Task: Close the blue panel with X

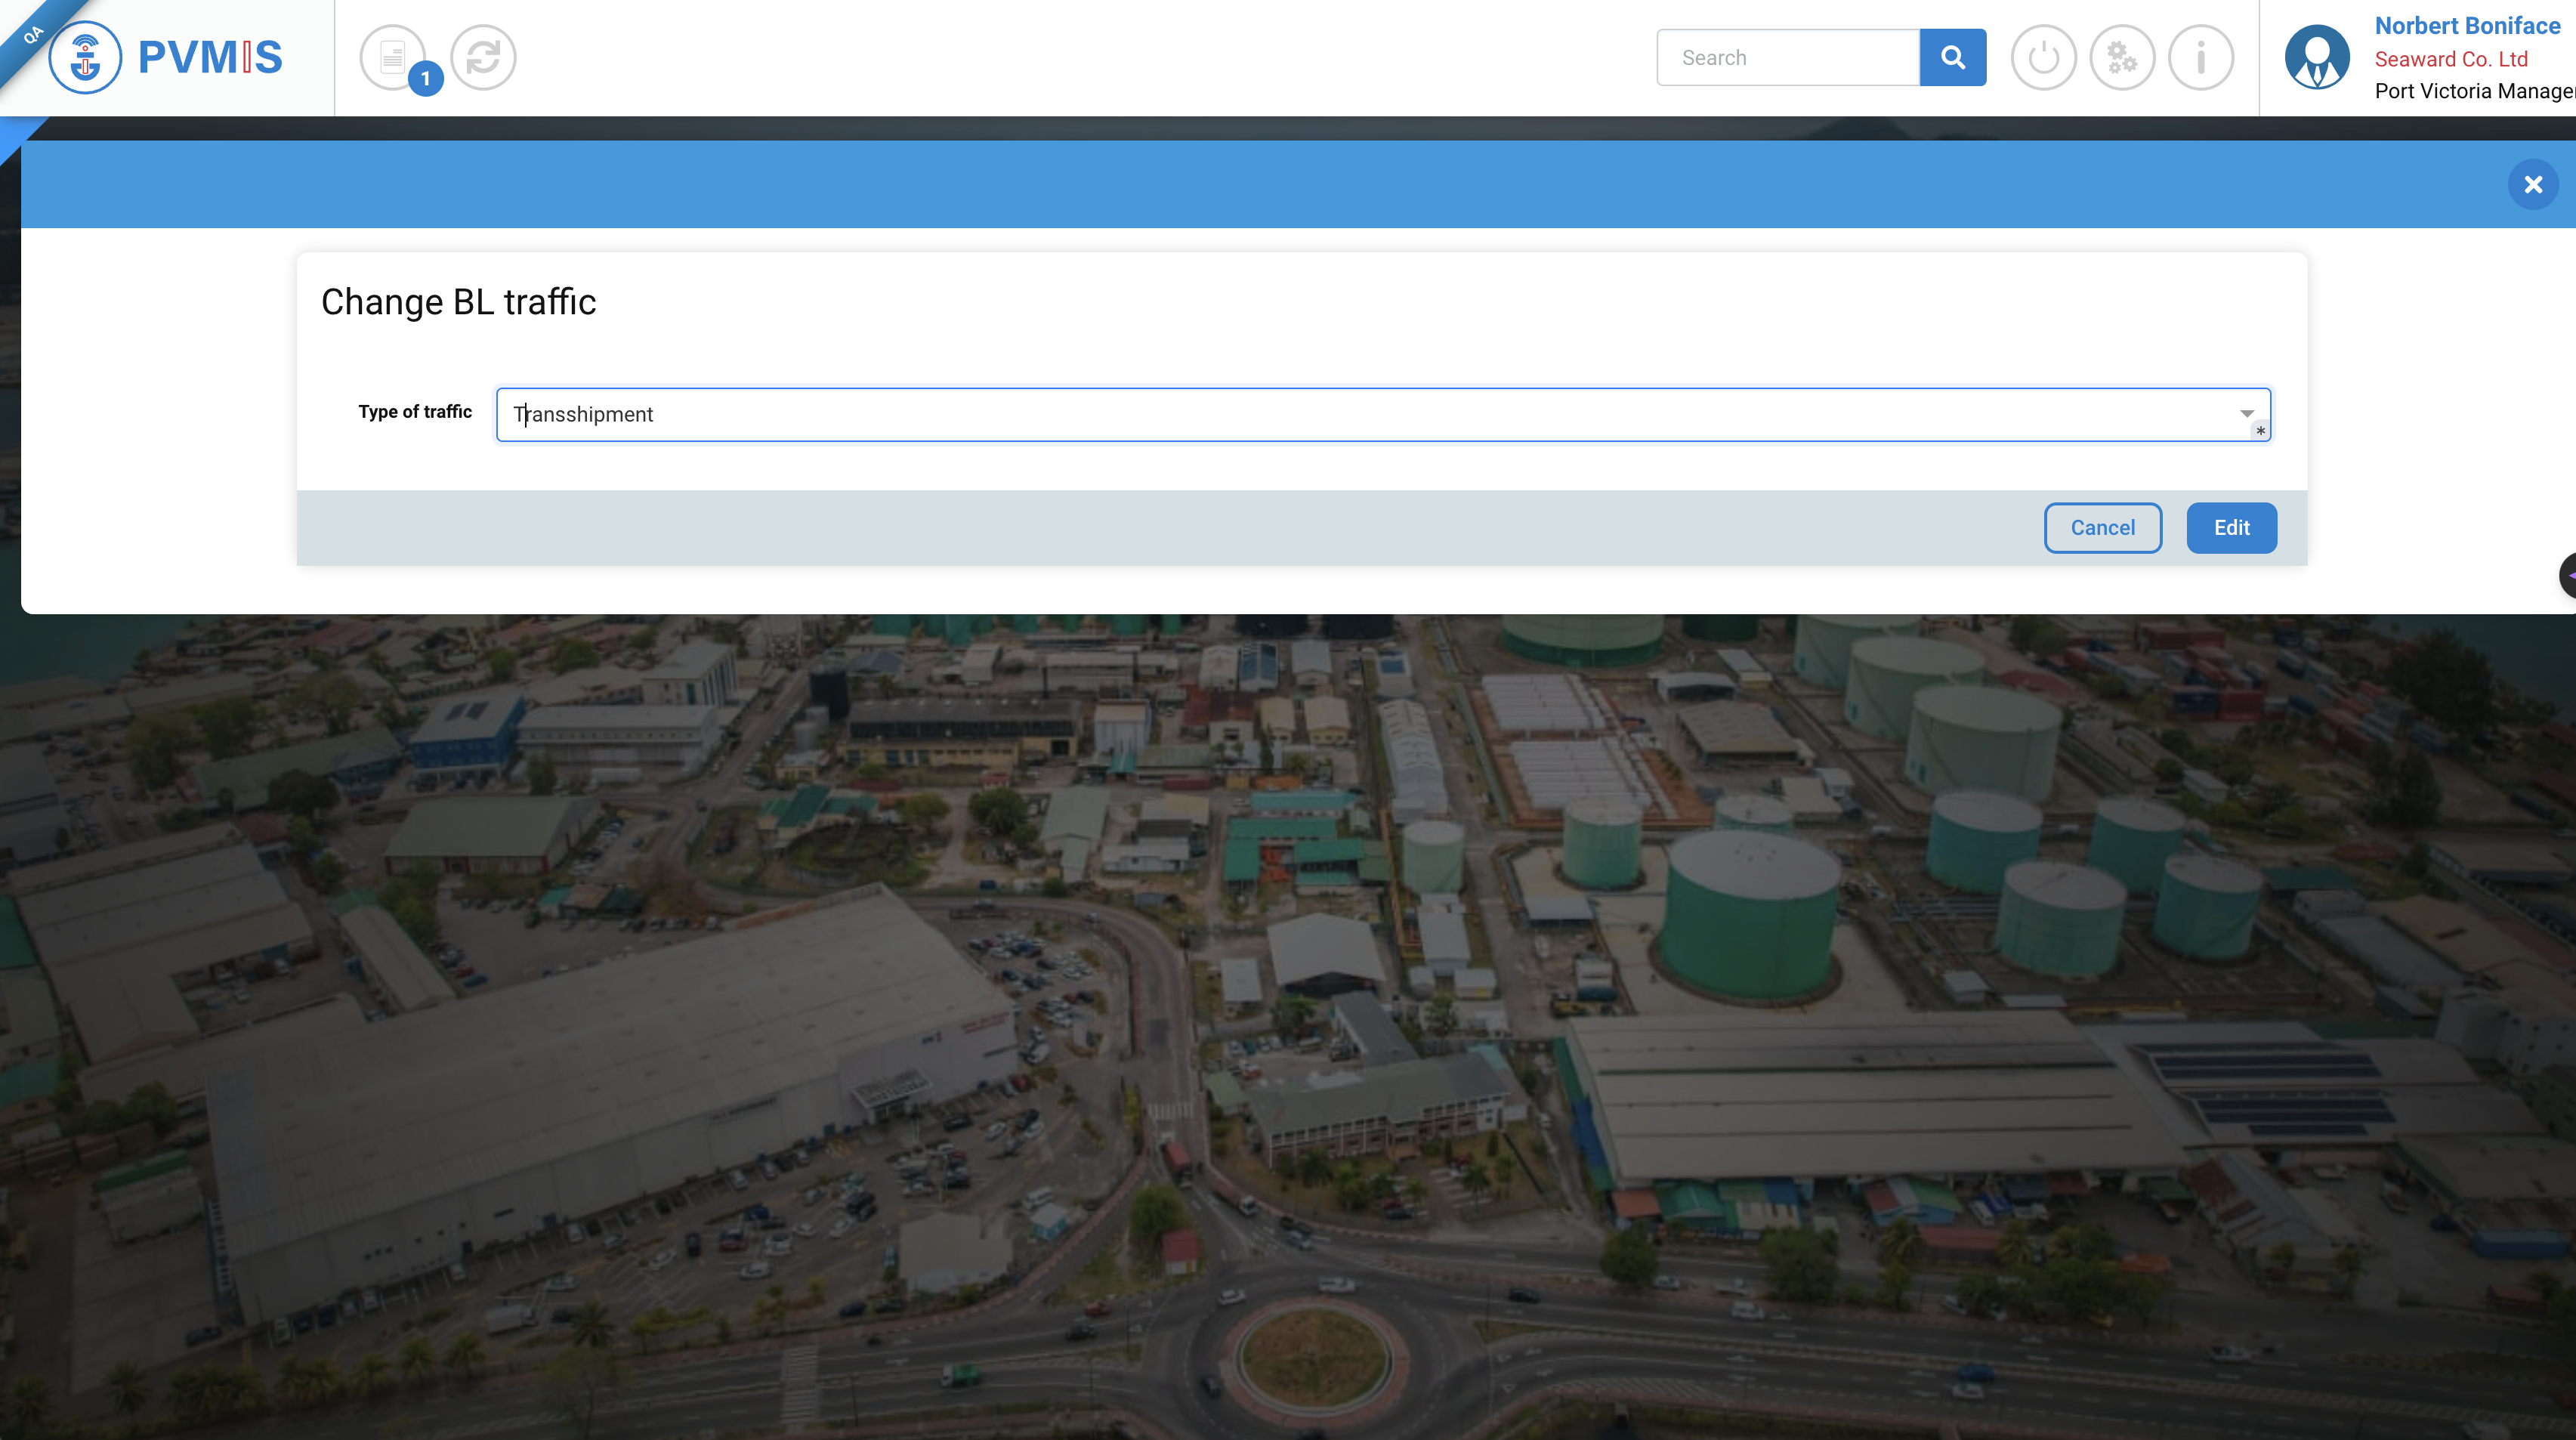Action: 2532,184
